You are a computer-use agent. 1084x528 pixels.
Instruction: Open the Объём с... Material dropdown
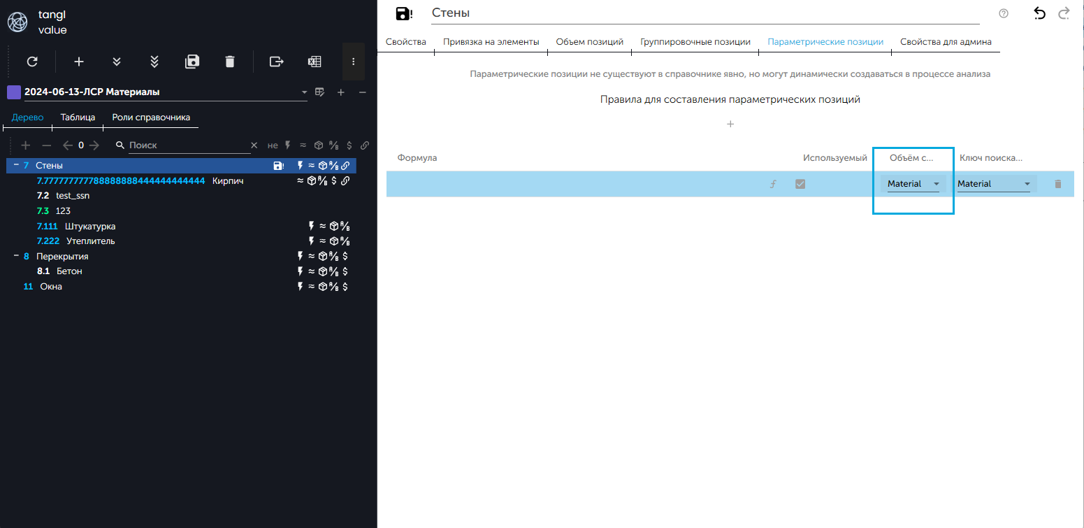coord(913,184)
